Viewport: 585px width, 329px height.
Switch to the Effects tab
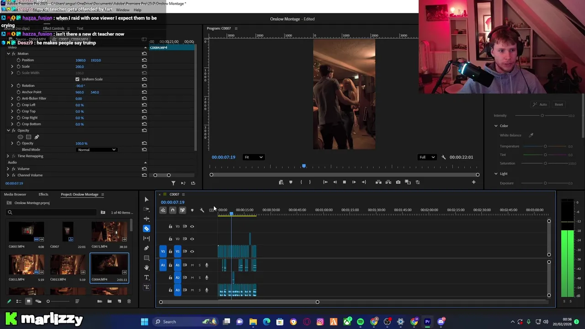[43, 194]
